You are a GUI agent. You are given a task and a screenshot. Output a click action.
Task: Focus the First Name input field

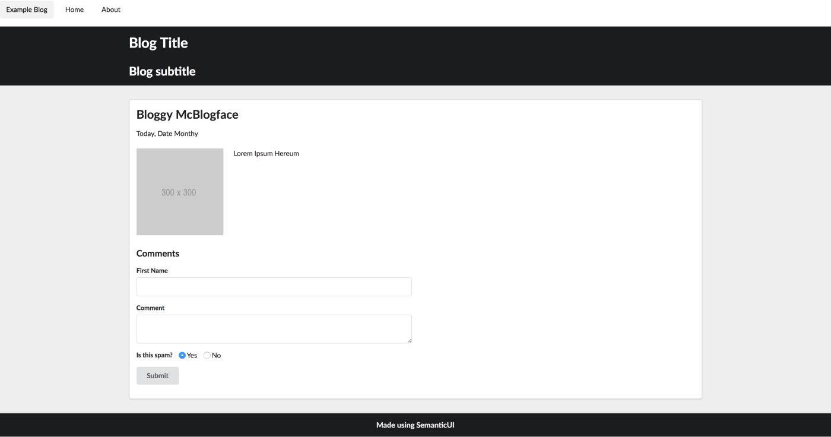[x=274, y=287]
